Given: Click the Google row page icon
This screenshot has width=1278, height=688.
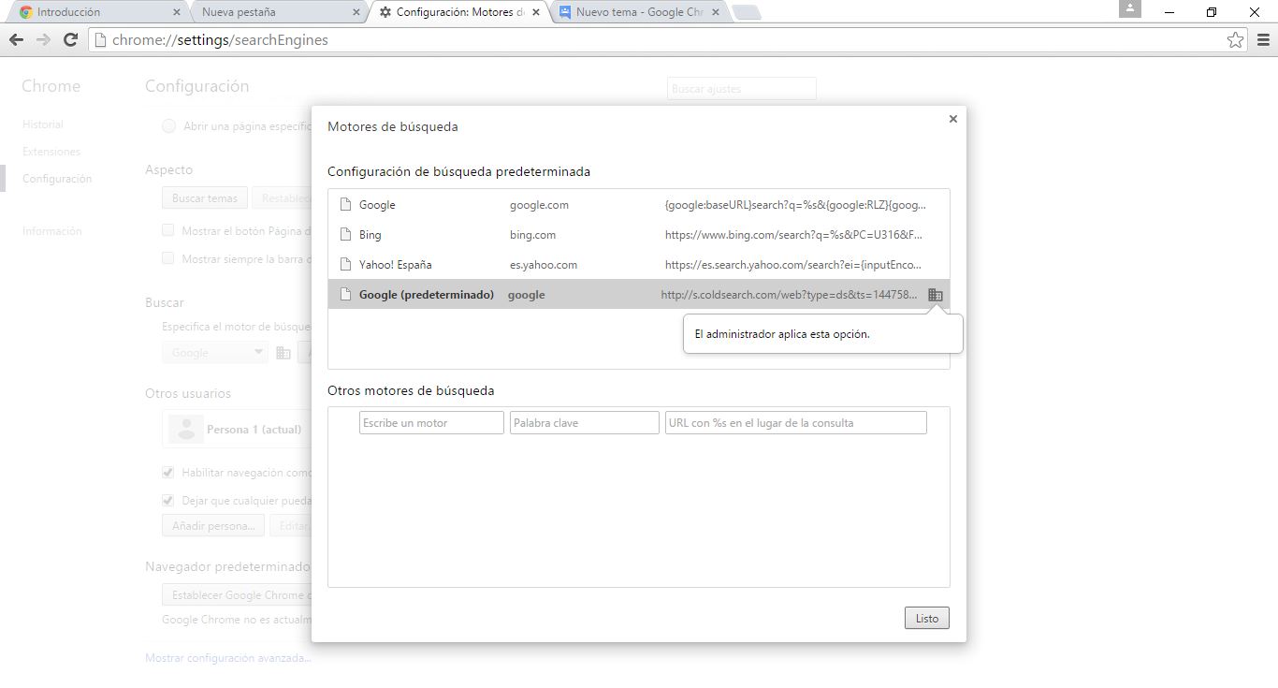Looking at the screenshot, I should click(345, 204).
